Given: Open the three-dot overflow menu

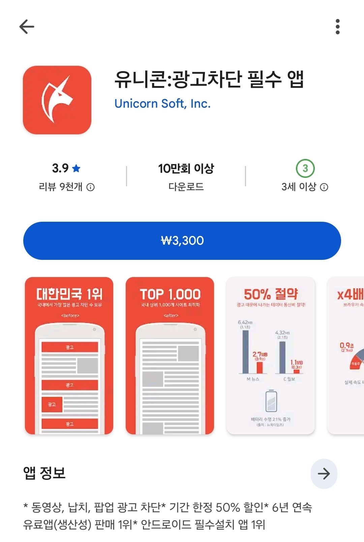Looking at the screenshot, I should (337, 27).
